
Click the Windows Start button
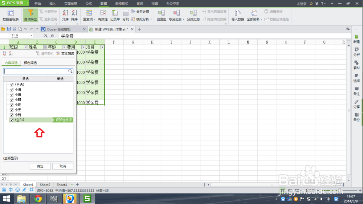(x=7, y=199)
